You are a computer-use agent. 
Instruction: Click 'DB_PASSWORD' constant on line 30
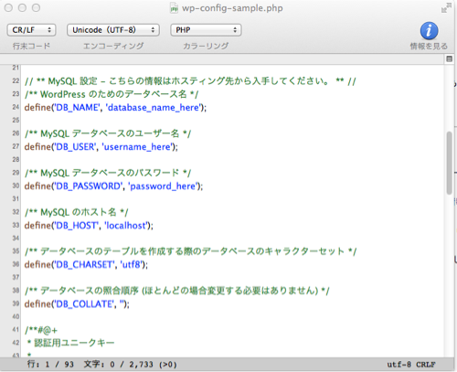(88, 186)
